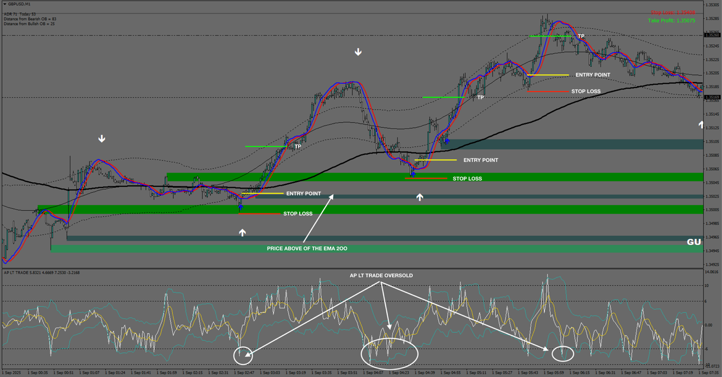Click the 1.35169 current price label
This screenshot has height=377, width=722.
[x=712, y=97]
